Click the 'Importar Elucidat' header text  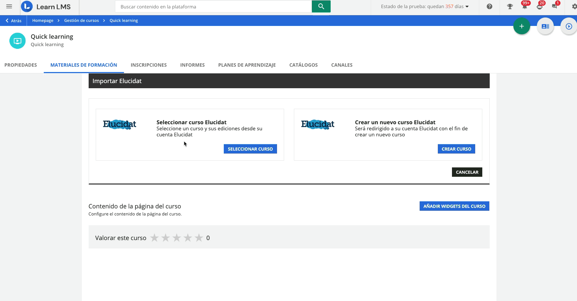(117, 81)
